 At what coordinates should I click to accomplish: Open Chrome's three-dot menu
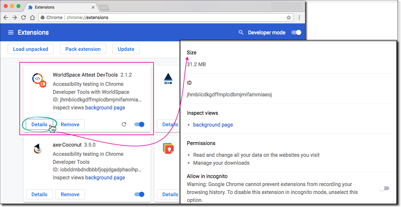click(299, 17)
